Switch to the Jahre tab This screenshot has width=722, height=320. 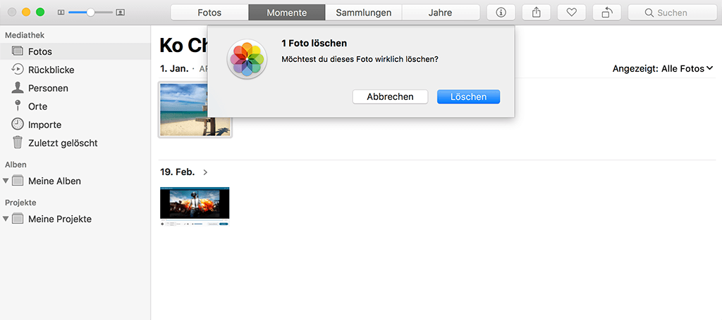point(441,13)
